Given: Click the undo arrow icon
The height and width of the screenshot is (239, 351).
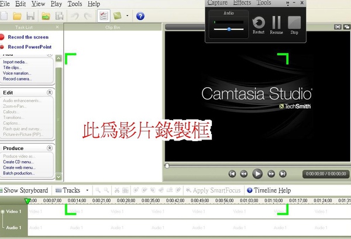Looking at the screenshot, I should point(75,16).
